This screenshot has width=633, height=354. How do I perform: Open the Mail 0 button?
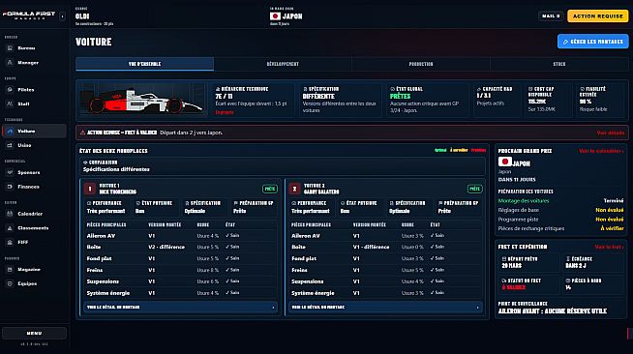551,16
